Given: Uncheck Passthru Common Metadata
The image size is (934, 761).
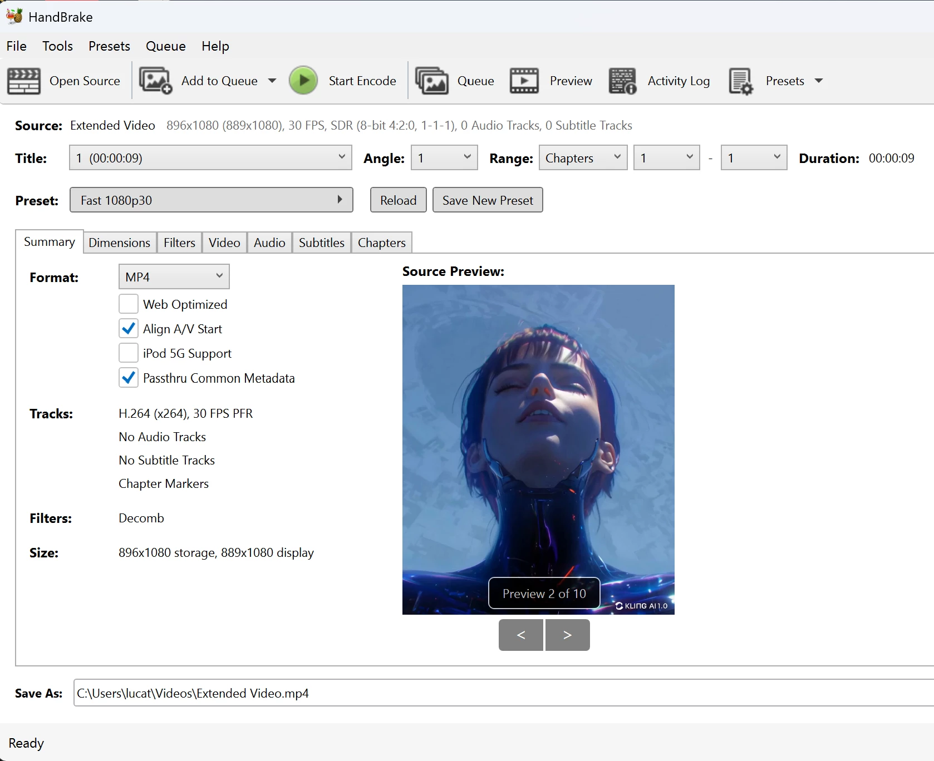Looking at the screenshot, I should pyautogui.click(x=129, y=378).
